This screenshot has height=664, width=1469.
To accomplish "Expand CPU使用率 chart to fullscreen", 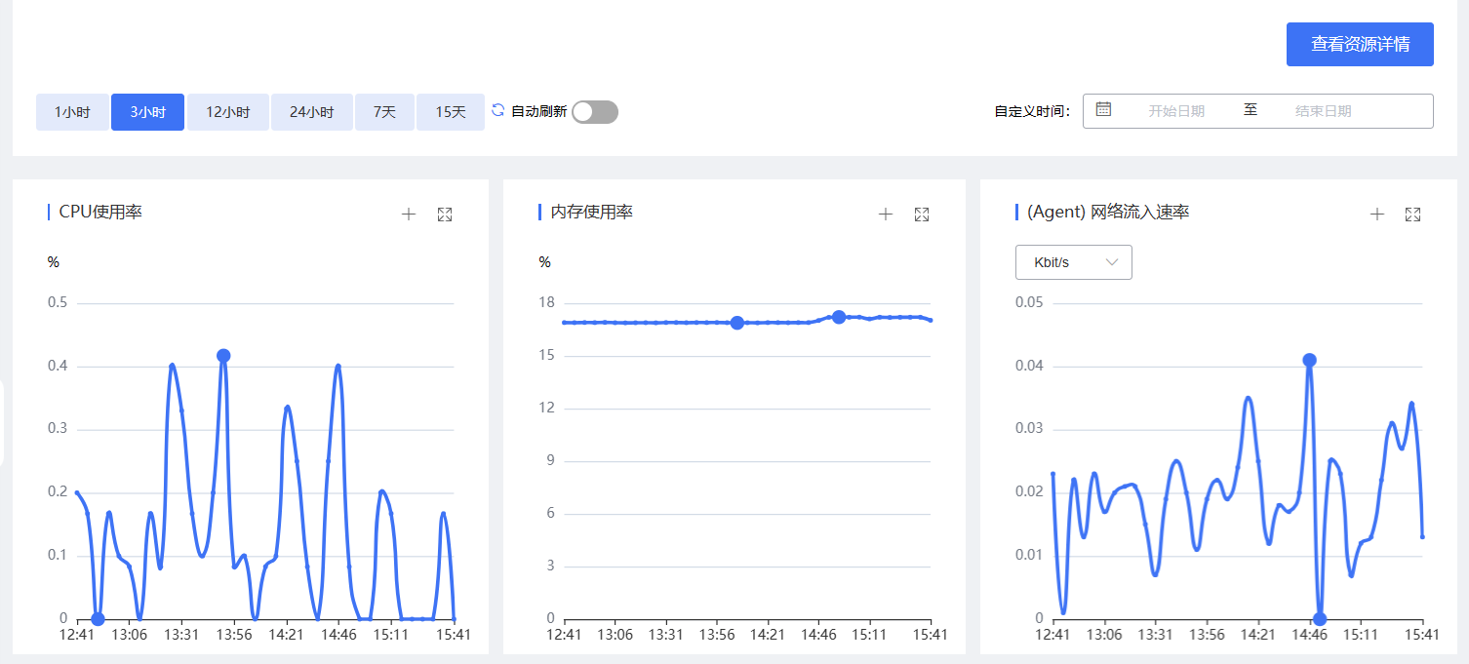I will pos(445,215).
